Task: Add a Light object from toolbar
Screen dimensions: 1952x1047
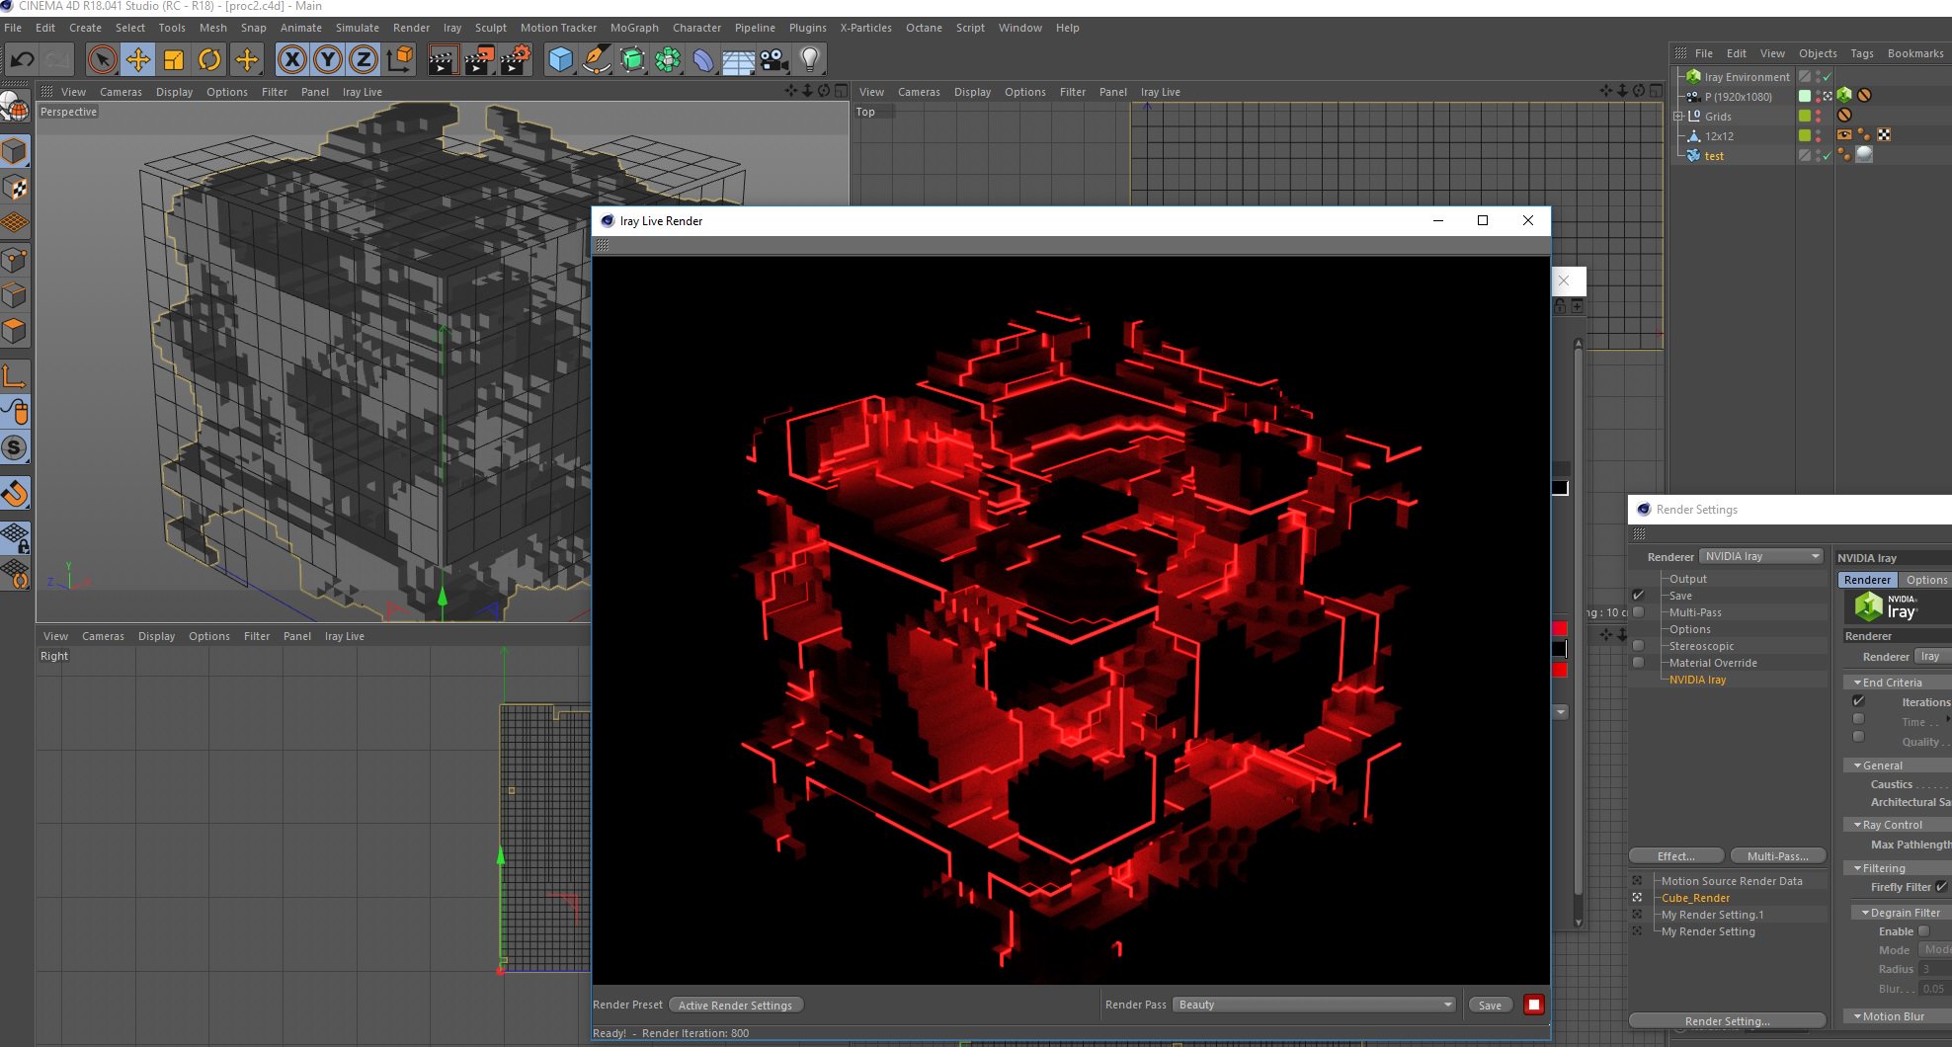Action: click(810, 60)
